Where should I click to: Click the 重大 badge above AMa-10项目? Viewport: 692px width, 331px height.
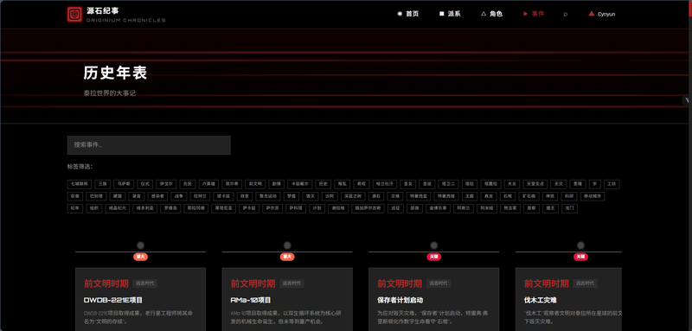click(x=287, y=257)
